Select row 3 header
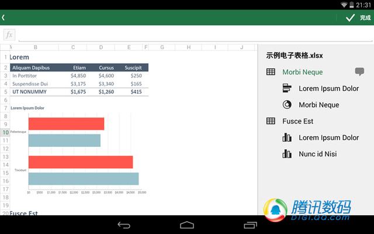 (x=5, y=75)
